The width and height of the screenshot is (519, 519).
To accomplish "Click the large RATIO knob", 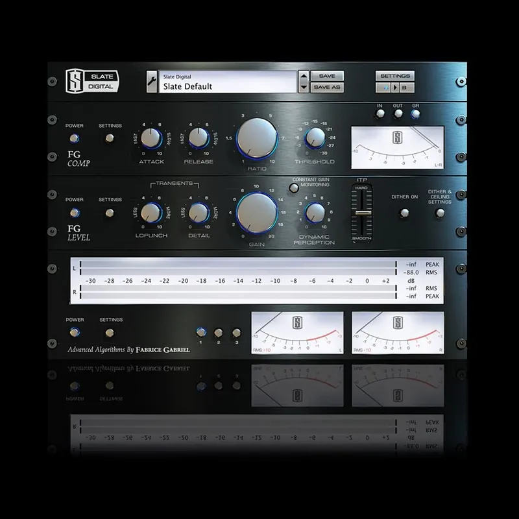I will coord(257,139).
